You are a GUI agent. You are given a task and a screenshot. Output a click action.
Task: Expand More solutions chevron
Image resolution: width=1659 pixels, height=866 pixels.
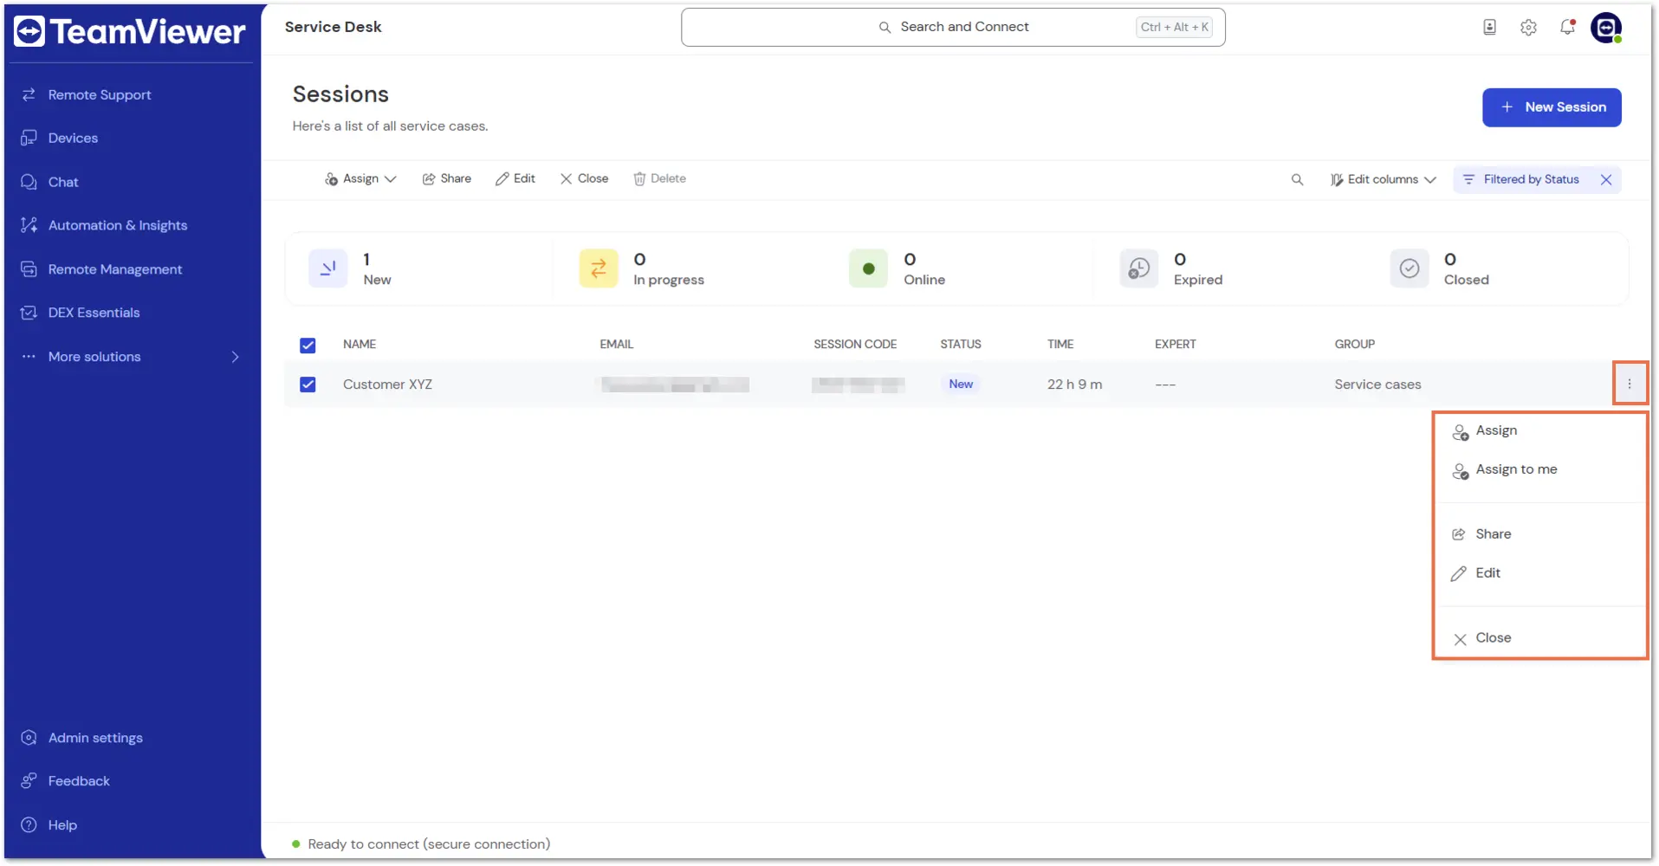click(235, 357)
